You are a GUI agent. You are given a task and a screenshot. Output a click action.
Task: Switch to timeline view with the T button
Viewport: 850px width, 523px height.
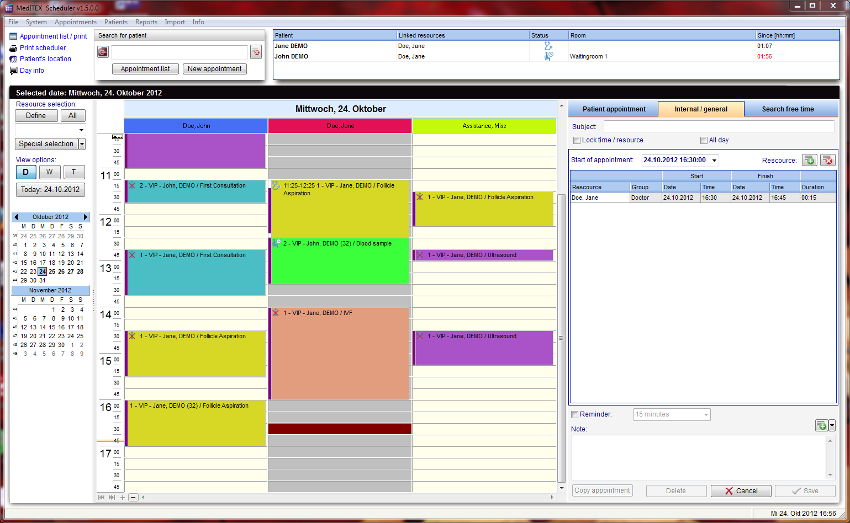(74, 172)
